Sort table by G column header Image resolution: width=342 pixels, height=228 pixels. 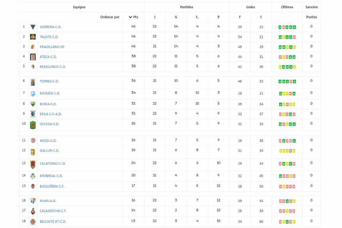(x=176, y=17)
